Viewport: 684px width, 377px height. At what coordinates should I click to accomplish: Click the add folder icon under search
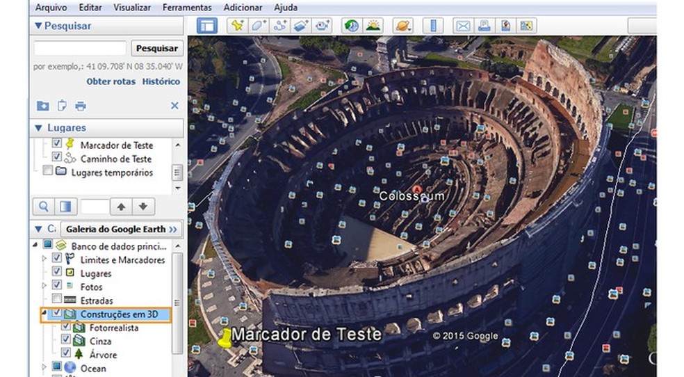pos(43,106)
